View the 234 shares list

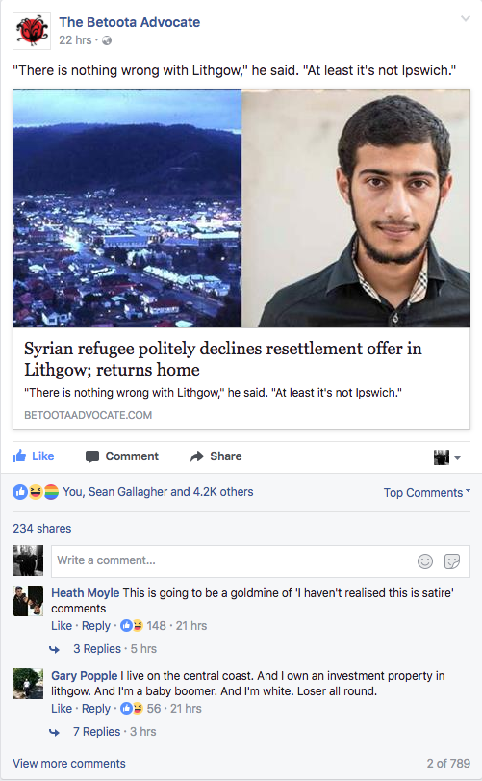click(41, 529)
